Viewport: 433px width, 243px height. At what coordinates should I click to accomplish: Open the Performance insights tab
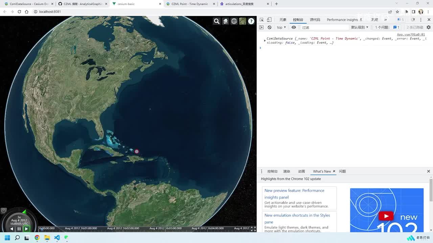[344, 20]
